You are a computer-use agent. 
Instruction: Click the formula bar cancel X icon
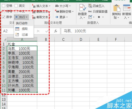[x=38, y=31]
